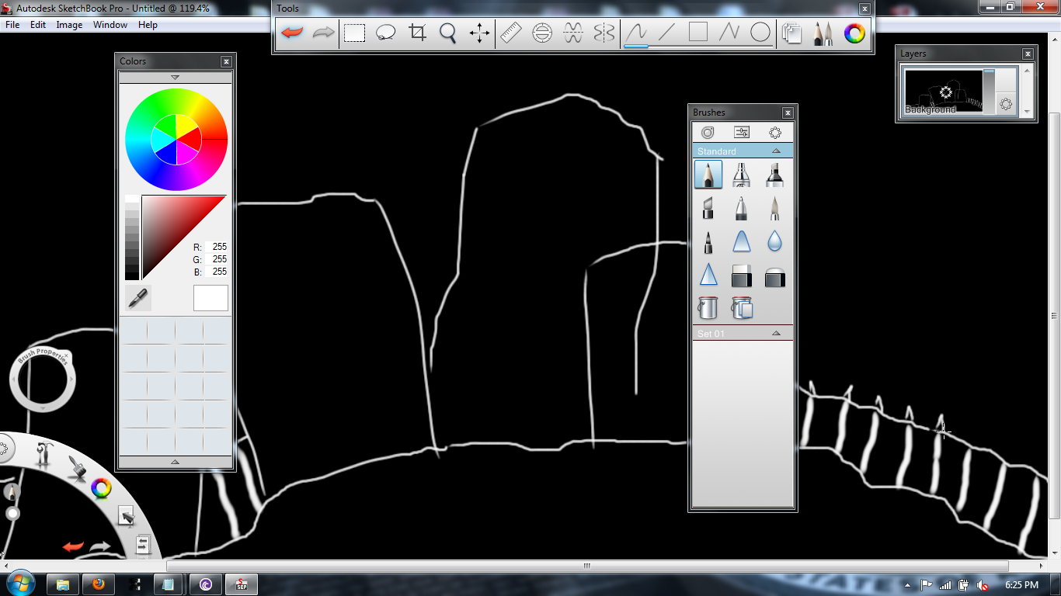Pick a hue on the color wheel
Screen dimensions: 1061x596
point(176,140)
